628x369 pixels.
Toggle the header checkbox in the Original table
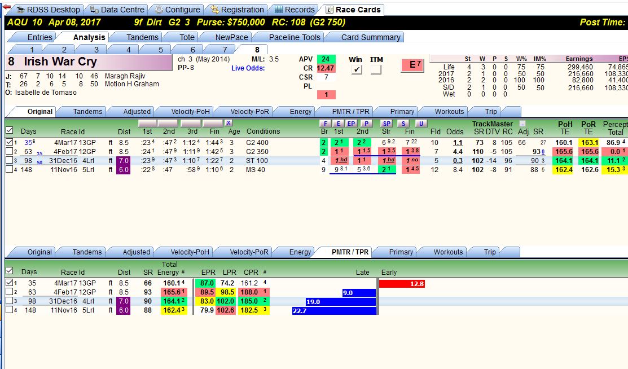tap(9, 130)
